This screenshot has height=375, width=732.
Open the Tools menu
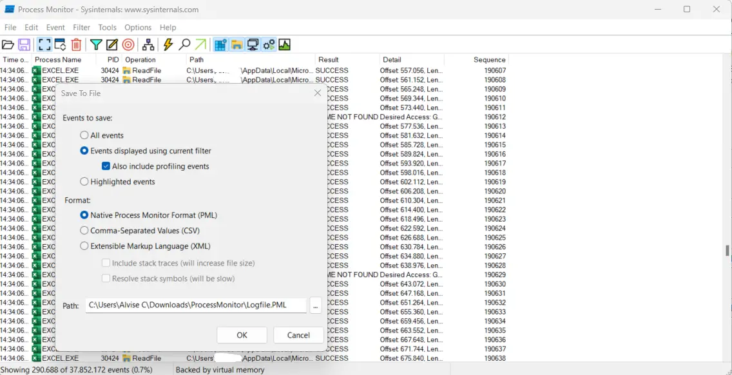[107, 28]
